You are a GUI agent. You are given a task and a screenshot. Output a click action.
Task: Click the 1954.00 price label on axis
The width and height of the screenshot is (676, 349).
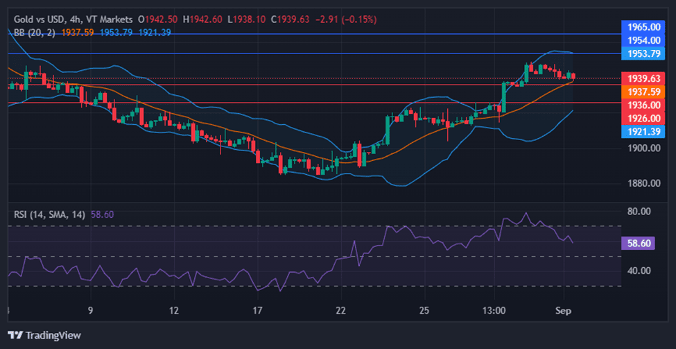click(x=643, y=40)
